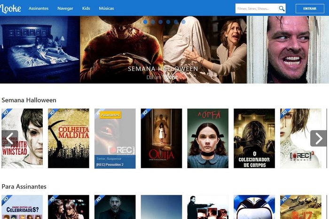Select the first banner carousel dot
Image resolution: width=329 pixels, height=219 pixels.
pyautogui.click(x=145, y=22)
